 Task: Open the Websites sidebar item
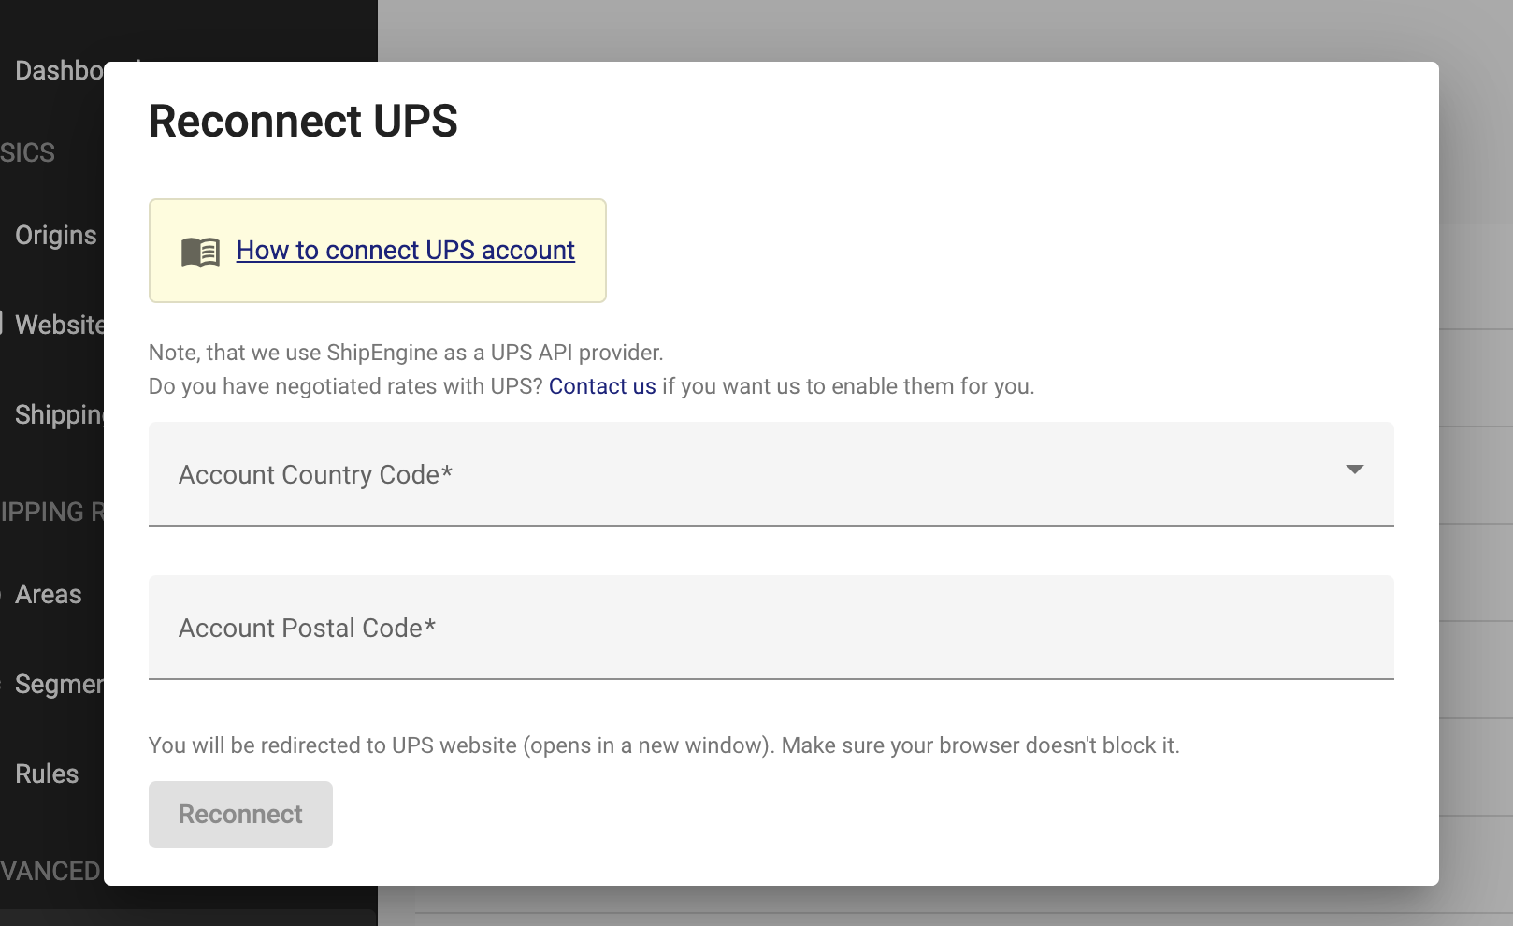coord(59,325)
